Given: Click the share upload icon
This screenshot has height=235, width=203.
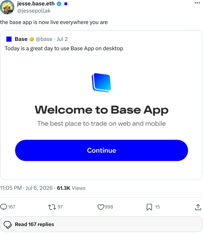Looking at the screenshot, I should point(198,207).
